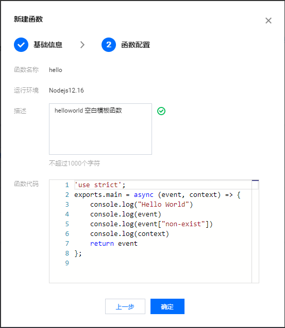Click the code editor minimap scrollbar
The image size is (285, 328).
tap(255, 231)
